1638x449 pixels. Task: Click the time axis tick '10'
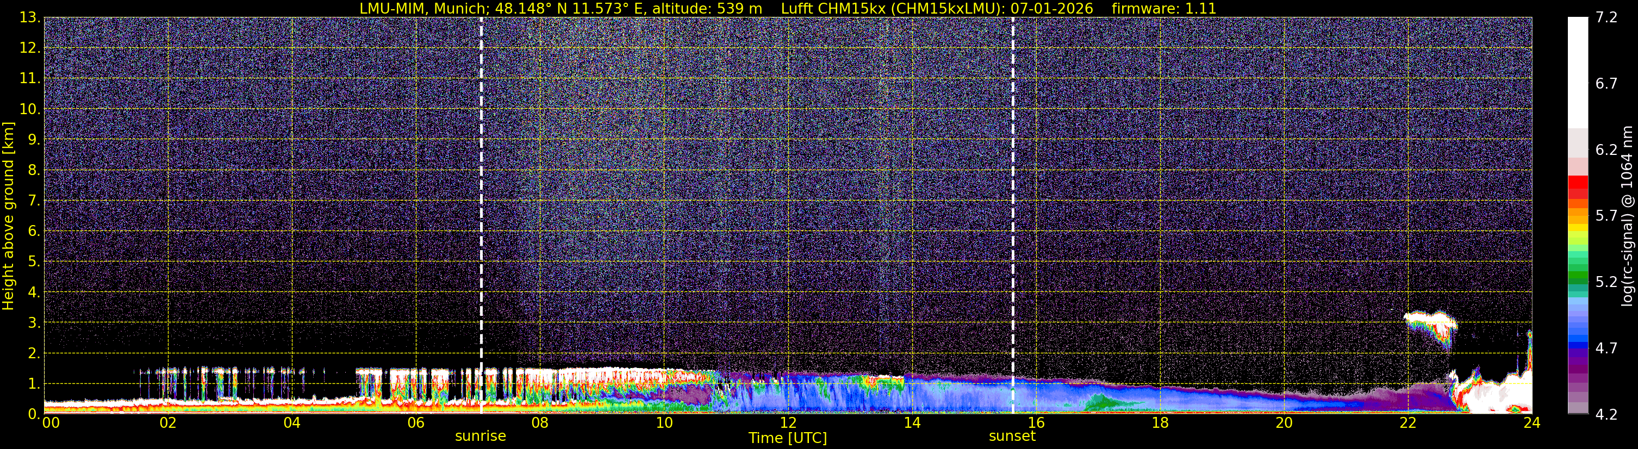[x=664, y=422]
